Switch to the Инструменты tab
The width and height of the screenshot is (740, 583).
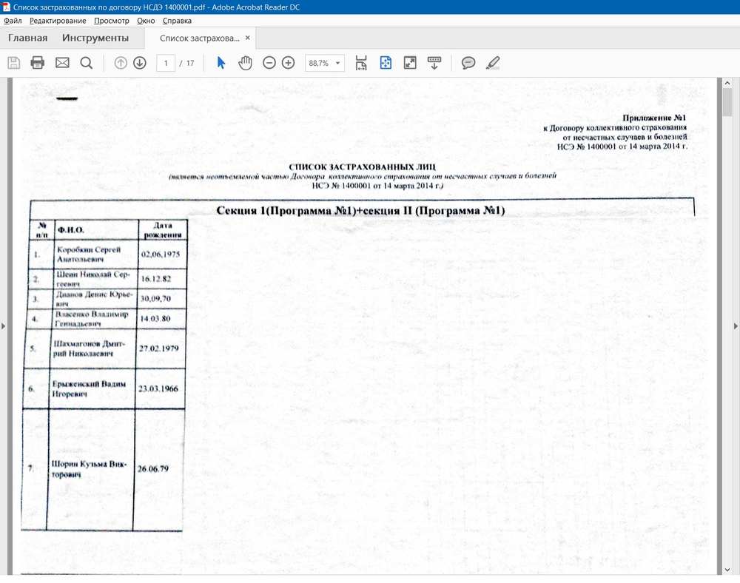pyautogui.click(x=95, y=38)
